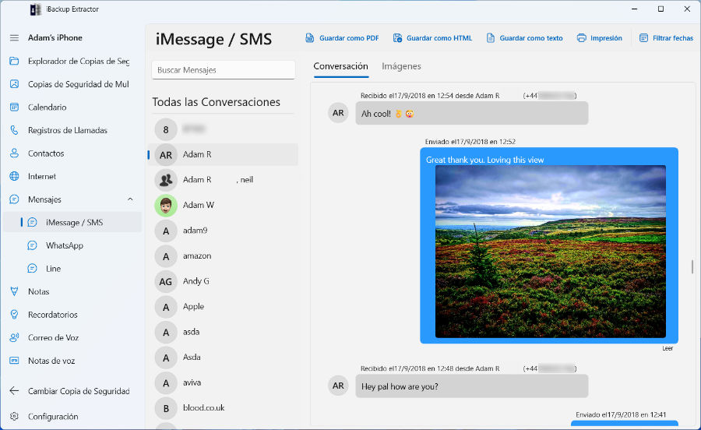Open the capitalized Asda conversation

(x=223, y=357)
